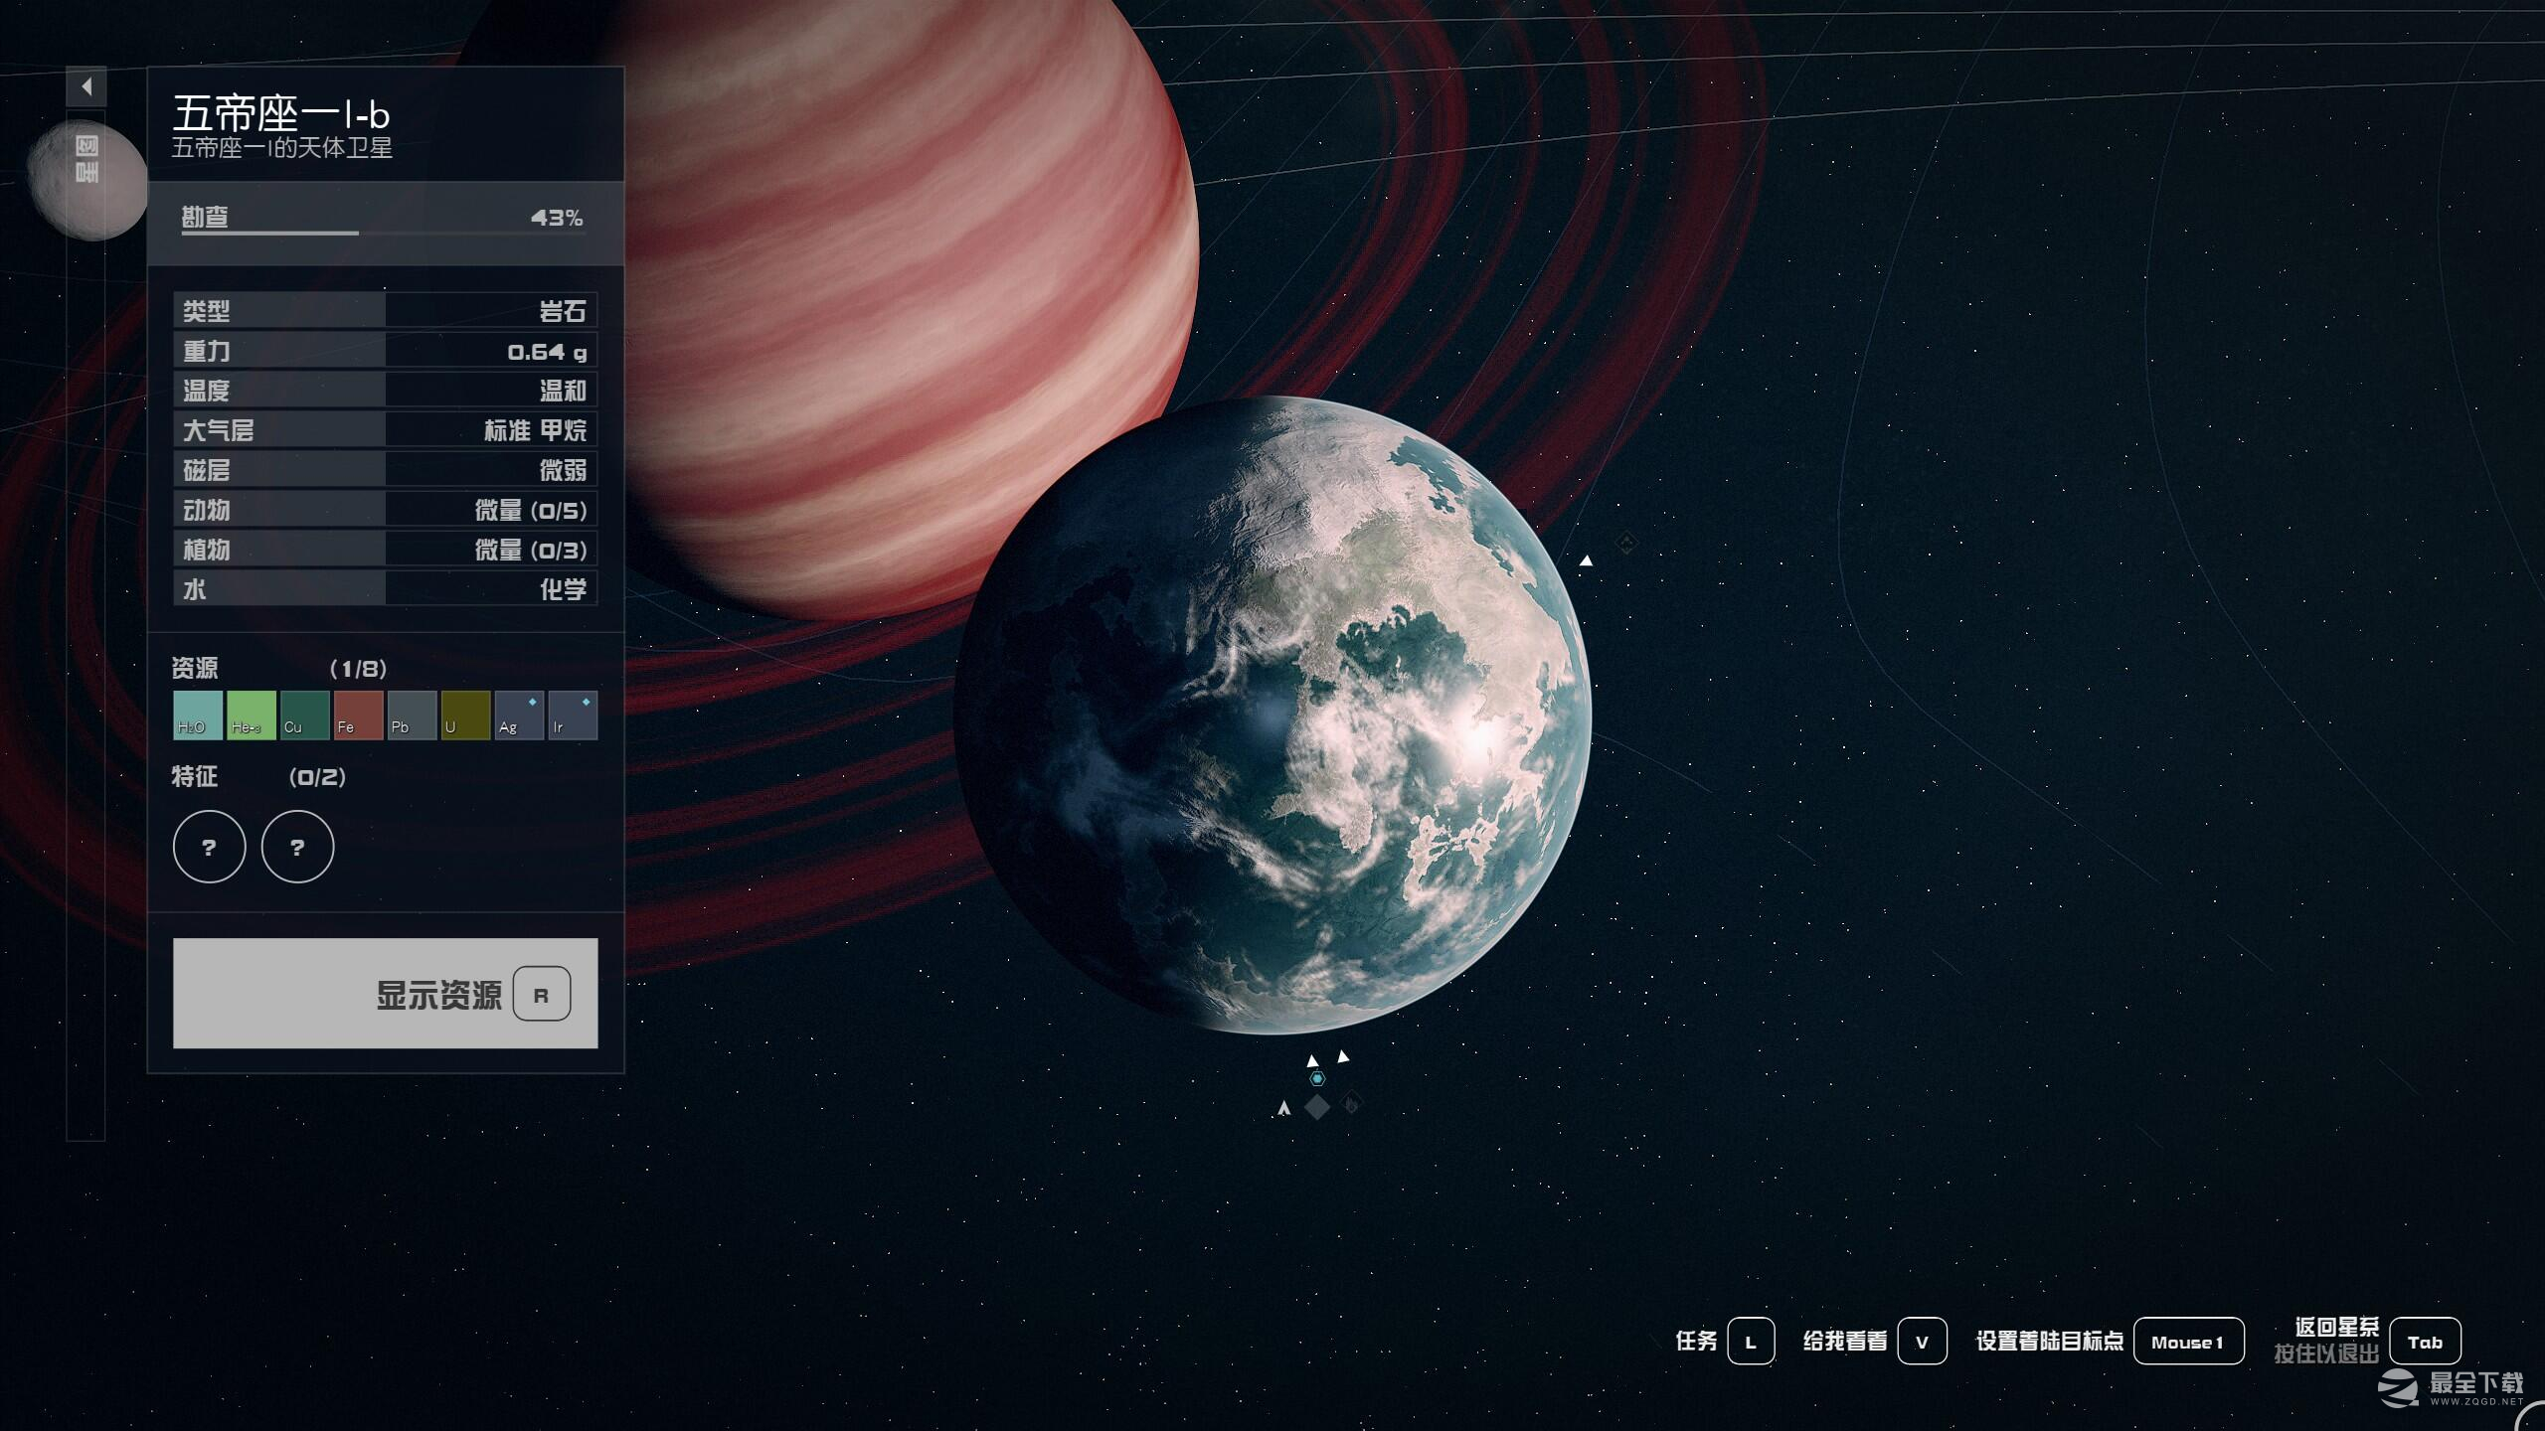Pick the right triangle of the pair under planet

click(1343, 1056)
